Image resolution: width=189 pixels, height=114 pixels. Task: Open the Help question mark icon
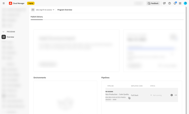click(170, 3)
